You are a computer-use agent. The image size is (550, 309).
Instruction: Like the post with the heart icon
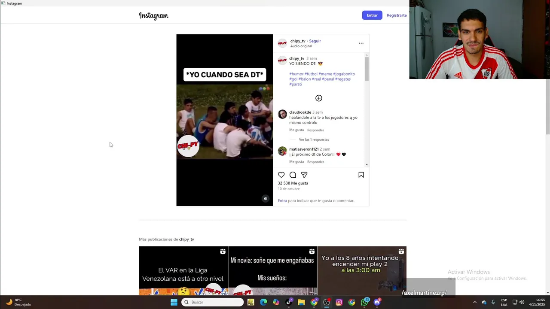281,175
